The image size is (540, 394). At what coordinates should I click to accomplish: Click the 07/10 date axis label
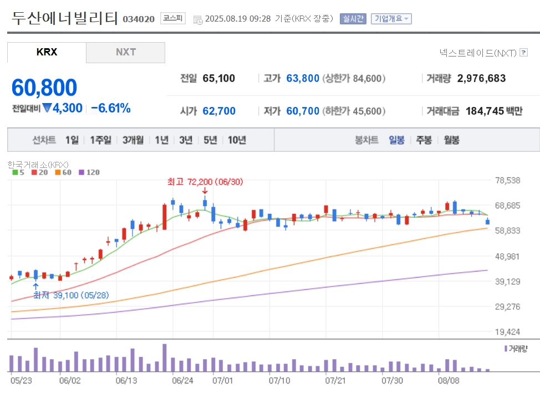point(279,380)
